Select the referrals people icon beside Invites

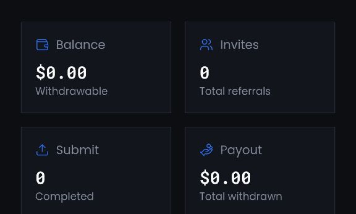[206, 45]
